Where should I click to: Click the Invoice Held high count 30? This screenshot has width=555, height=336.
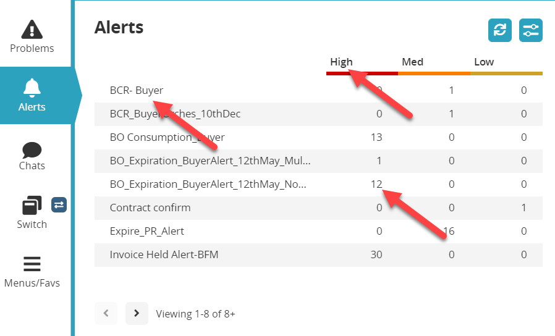[x=375, y=254]
